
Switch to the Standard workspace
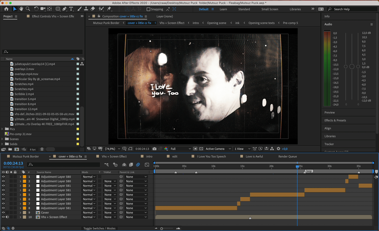point(244,9)
